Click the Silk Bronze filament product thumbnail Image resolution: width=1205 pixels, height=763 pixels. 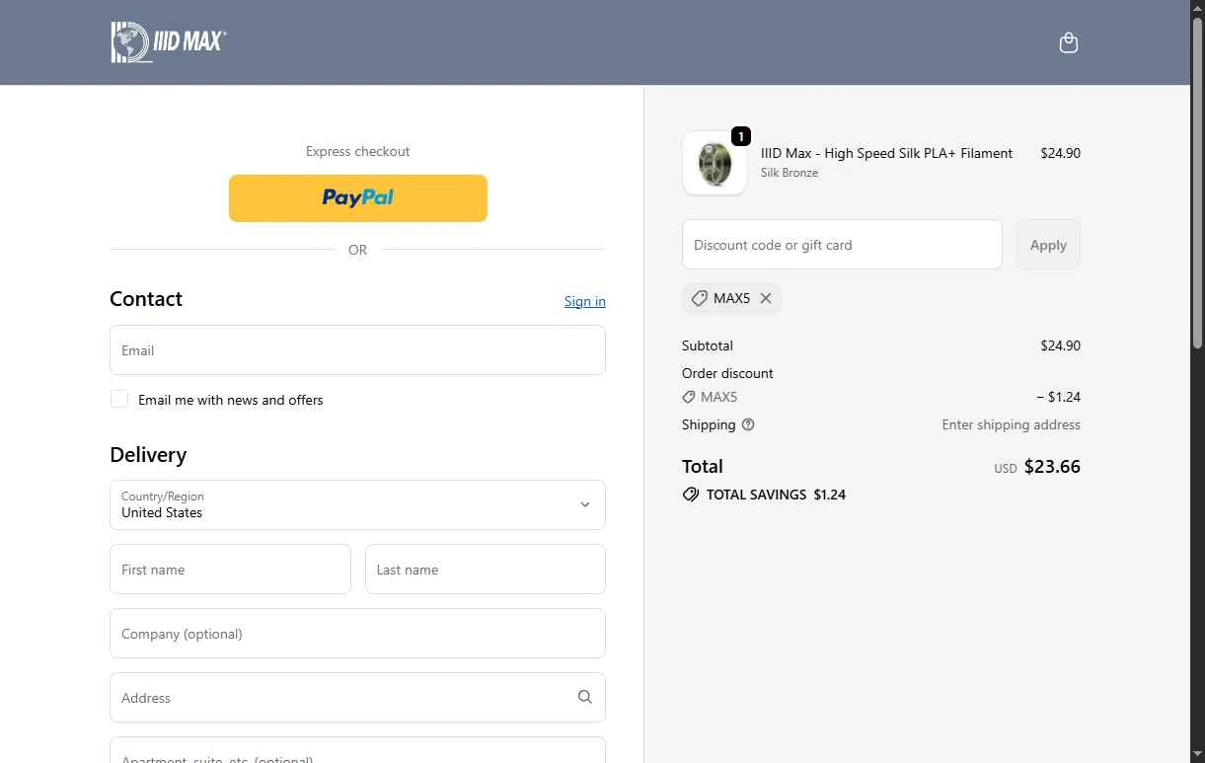(715, 163)
